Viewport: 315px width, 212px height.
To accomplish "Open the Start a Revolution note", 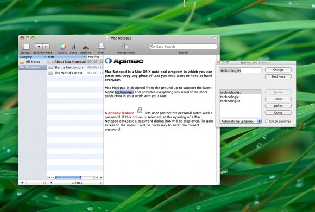I will pyautogui.click(x=75, y=67).
